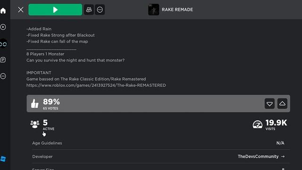Select the Developer row label

(x=42, y=156)
